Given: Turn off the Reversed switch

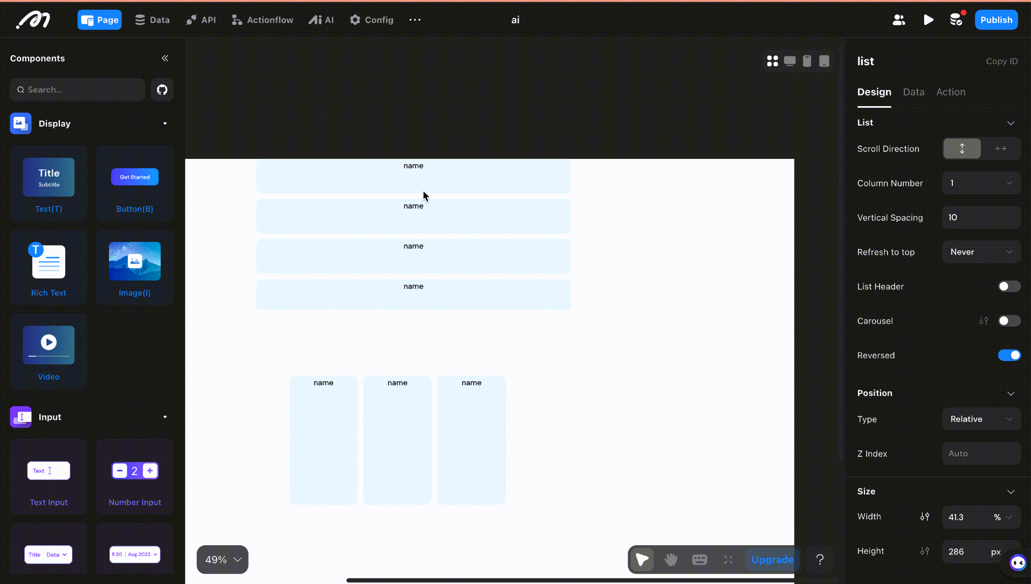Looking at the screenshot, I should [1009, 356].
